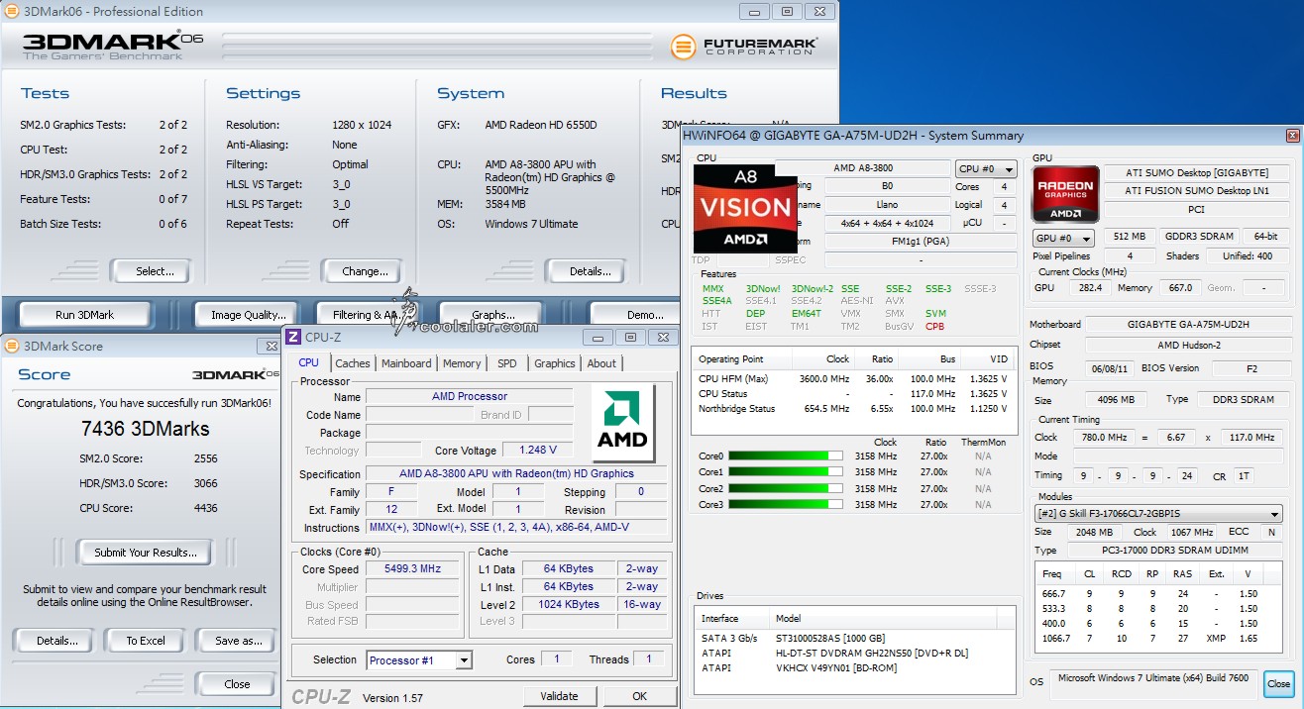Open the GPU #0 dropdown in HWiNFO64

(1063, 238)
